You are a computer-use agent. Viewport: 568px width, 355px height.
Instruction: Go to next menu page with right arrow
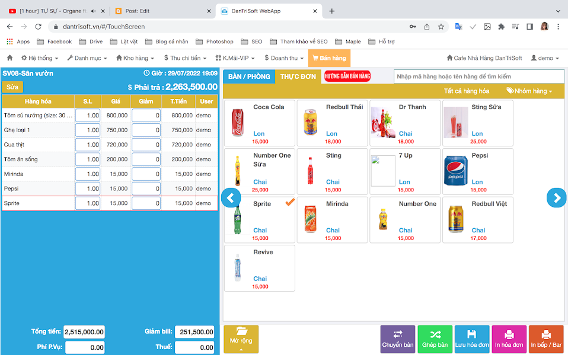556,198
